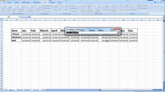This screenshot has width=165, height=92.
Task: Select row header 10
Action: tap(2, 48)
